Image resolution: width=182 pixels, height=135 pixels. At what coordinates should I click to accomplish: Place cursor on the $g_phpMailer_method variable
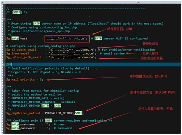[x=23, y=113]
